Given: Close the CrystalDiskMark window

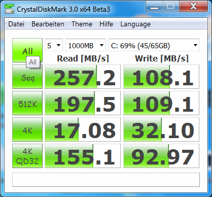Looking at the screenshot, I should tap(193, 7).
